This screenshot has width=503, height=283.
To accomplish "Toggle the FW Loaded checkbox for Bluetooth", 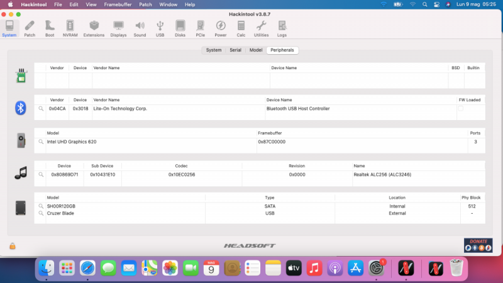I will coord(460,109).
